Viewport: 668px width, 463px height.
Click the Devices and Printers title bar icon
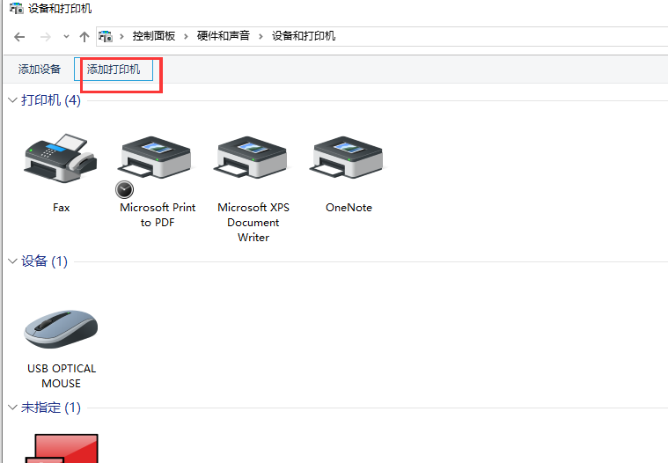tap(16, 8)
